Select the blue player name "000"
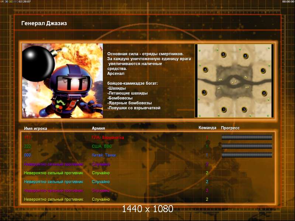This screenshot has height=221, width=295. click(x=27, y=155)
